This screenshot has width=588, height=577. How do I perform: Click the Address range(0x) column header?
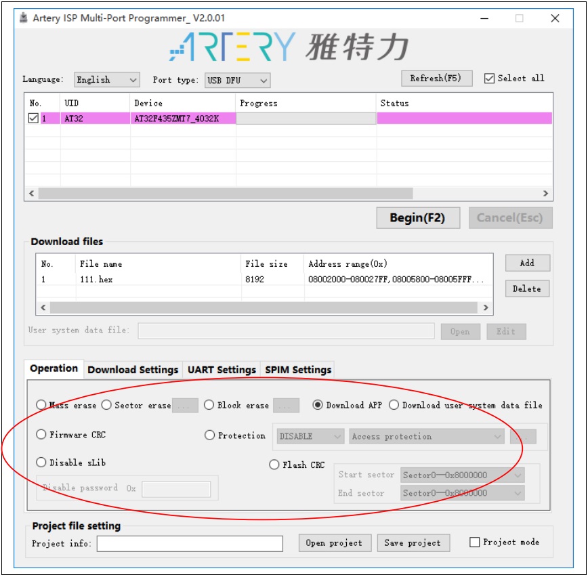[398, 264]
